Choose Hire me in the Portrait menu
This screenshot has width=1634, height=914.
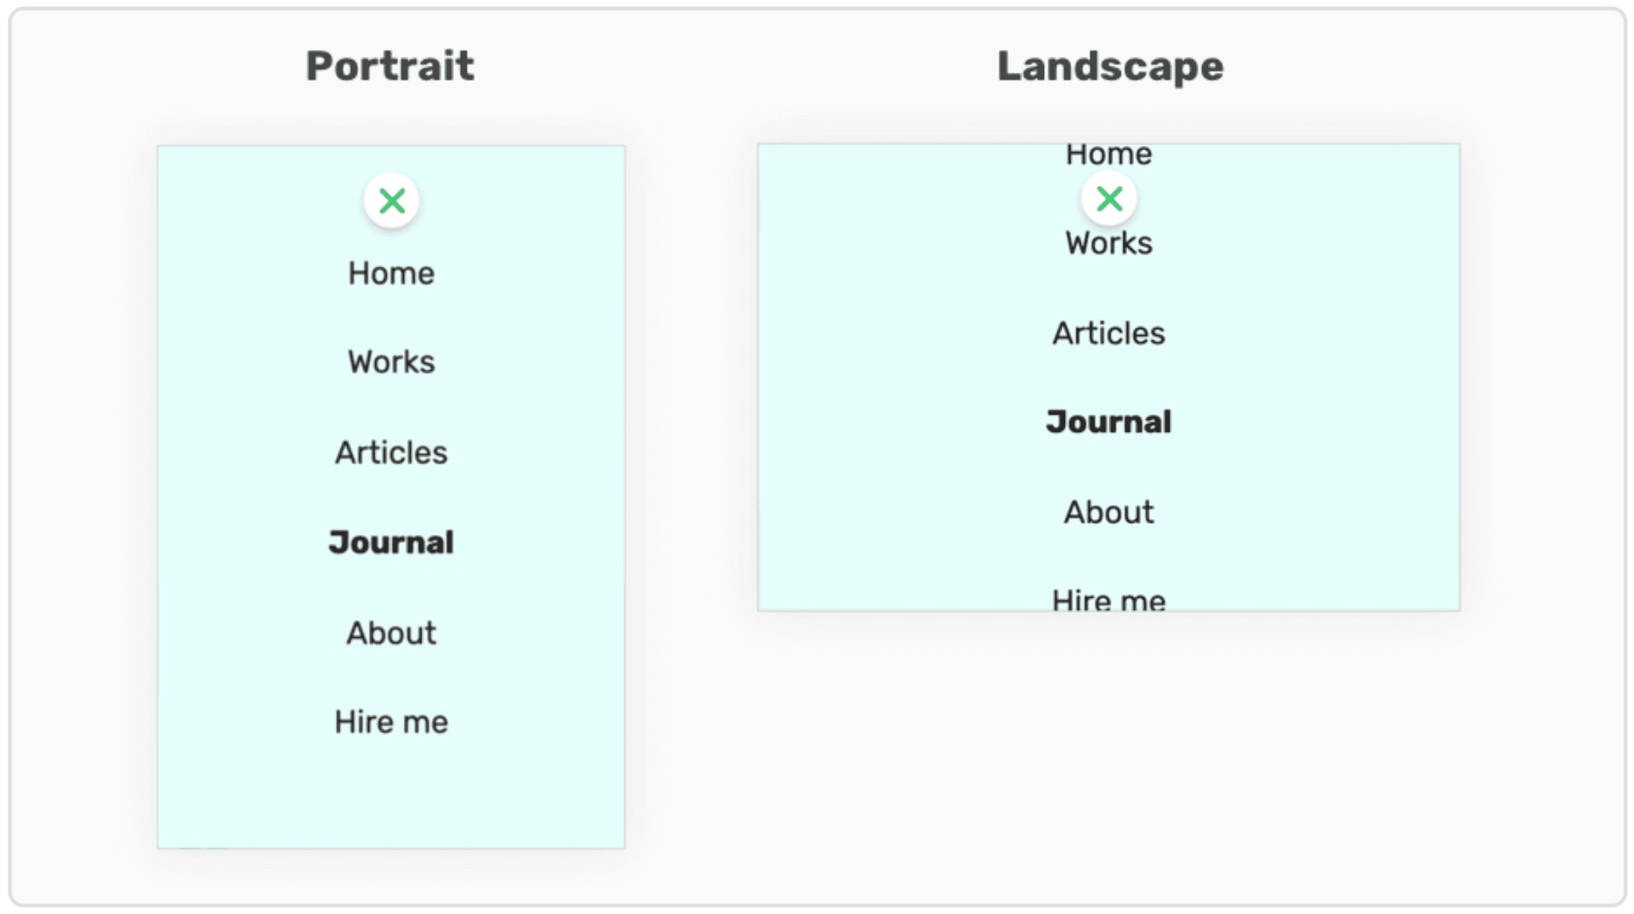pos(391,722)
